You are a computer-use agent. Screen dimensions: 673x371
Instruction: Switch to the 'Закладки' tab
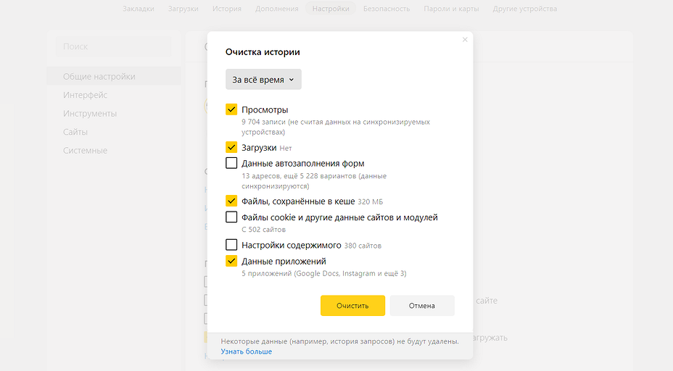point(139,9)
